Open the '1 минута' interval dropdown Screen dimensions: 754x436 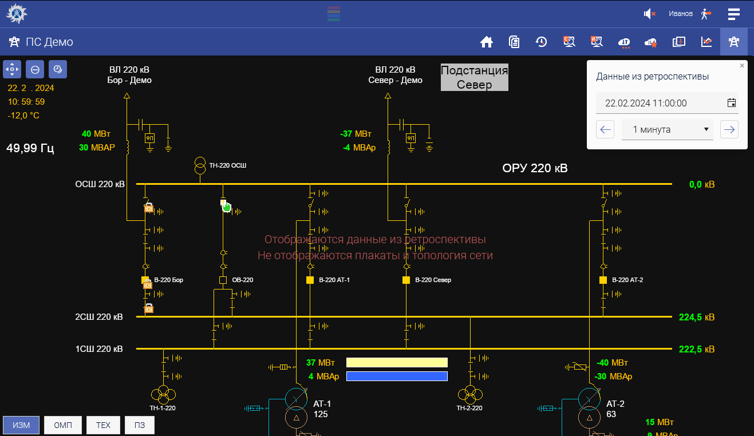point(667,130)
